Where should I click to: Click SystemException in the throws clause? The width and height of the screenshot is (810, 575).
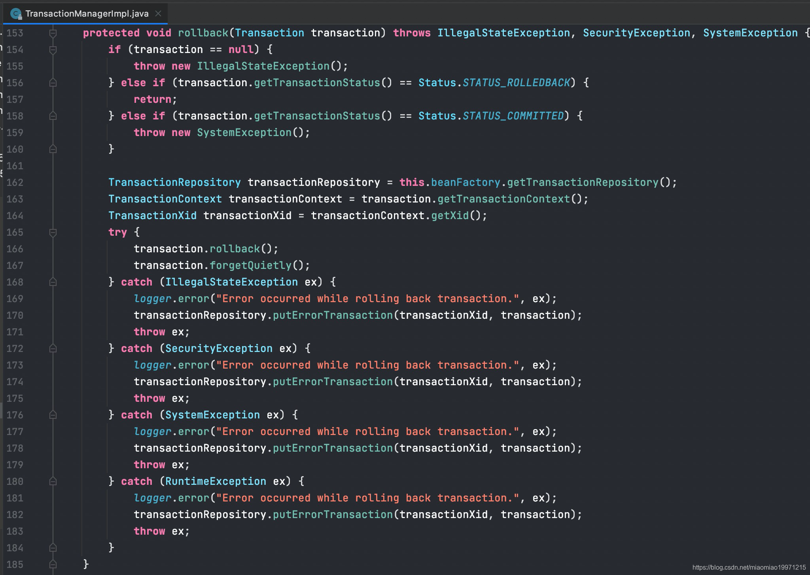(x=750, y=33)
